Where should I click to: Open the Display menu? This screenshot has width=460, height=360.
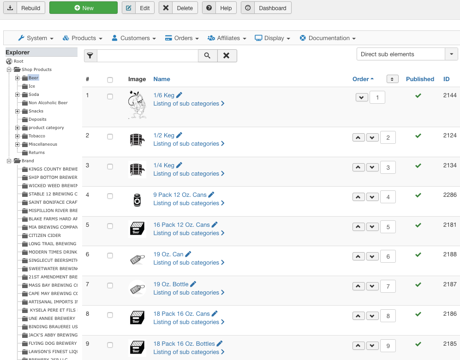tap(273, 38)
